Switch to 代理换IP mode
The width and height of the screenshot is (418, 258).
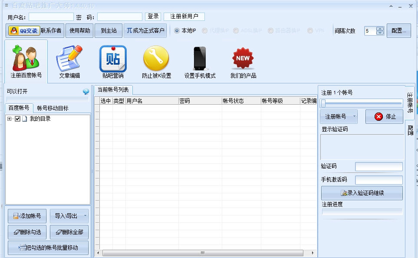click(x=205, y=30)
